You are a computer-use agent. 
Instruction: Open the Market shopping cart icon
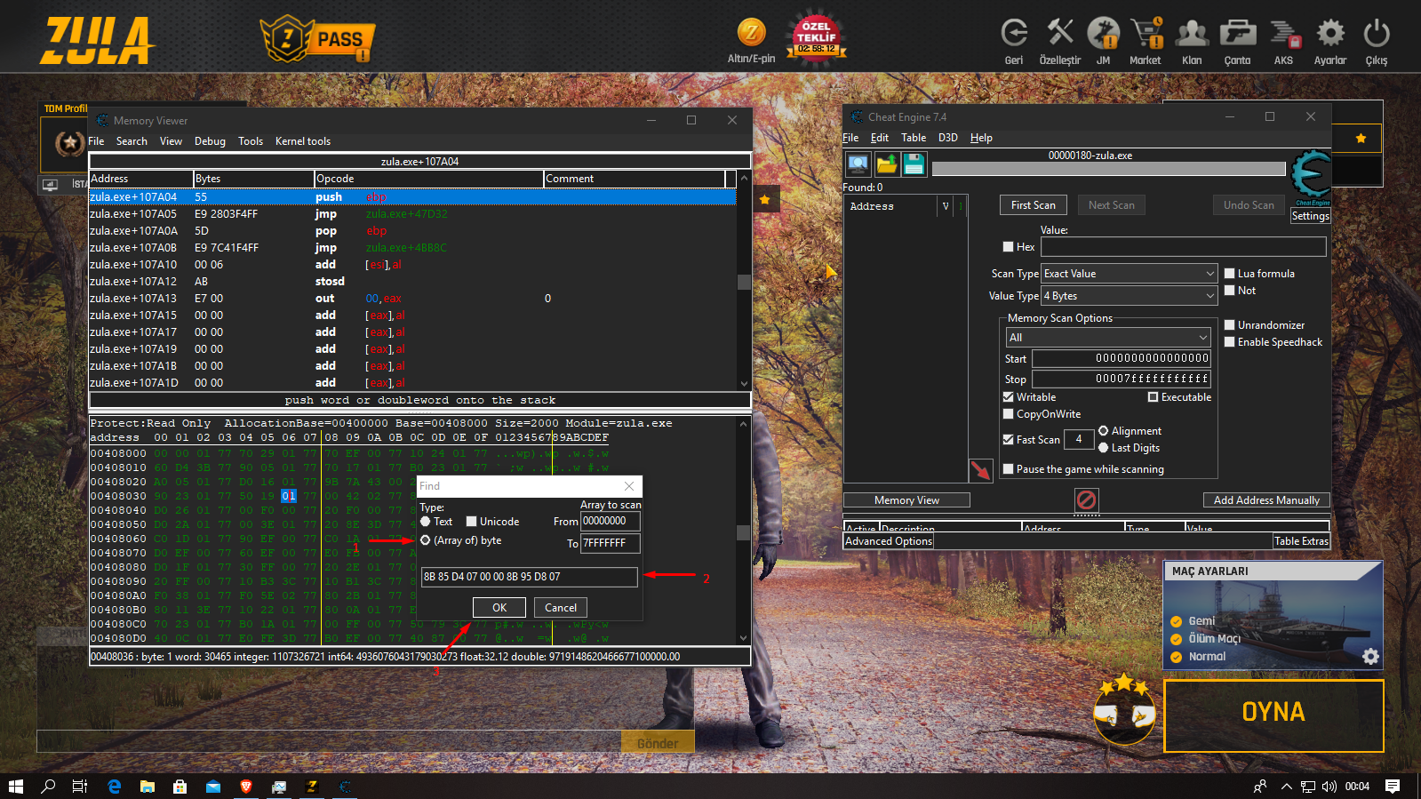click(1146, 34)
